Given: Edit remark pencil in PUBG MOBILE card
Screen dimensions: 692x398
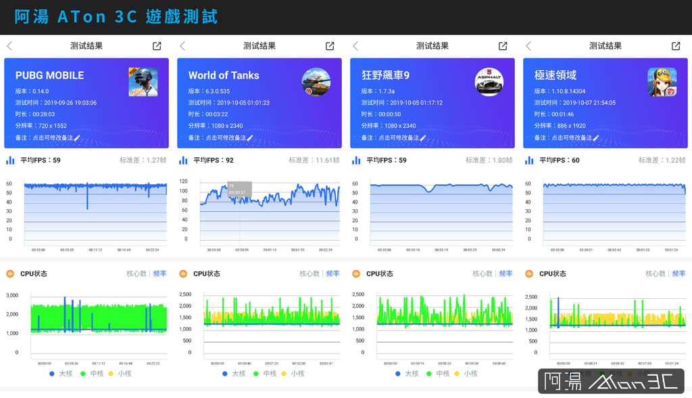Looking at the screenshot, I should pyautogui.click(x=77, y=138).
